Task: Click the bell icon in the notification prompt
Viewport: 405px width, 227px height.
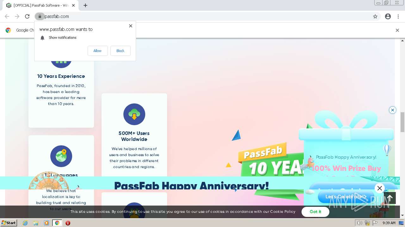Action: coord(42,38)
